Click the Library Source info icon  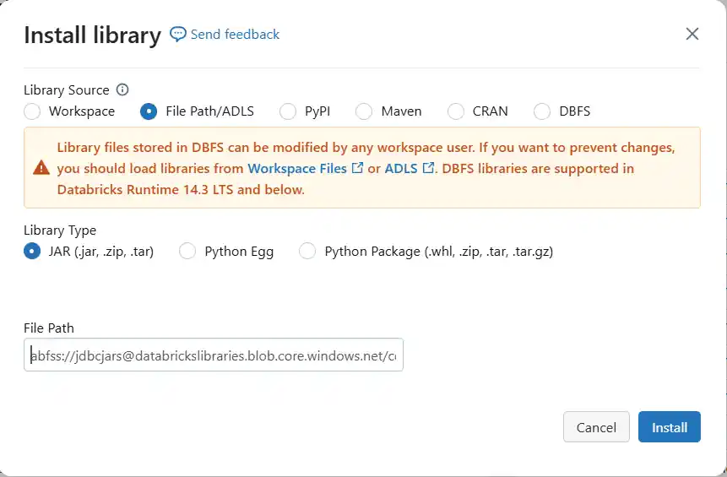(122, 89)
